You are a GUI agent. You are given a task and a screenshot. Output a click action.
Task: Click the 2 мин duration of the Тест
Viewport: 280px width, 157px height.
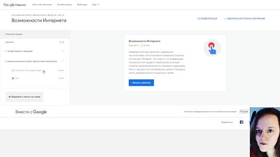coord(61,78)
